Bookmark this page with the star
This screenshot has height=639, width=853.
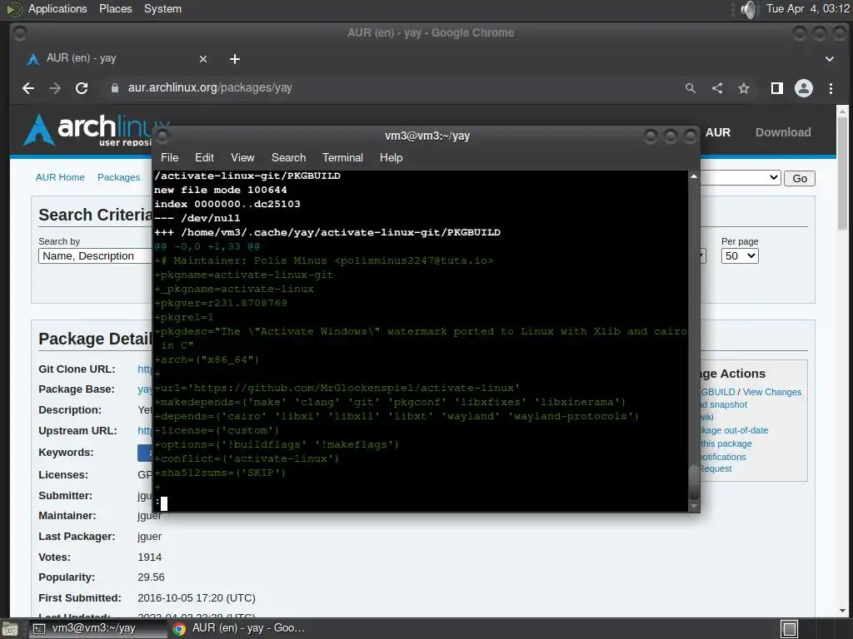[x=744, y=88]
